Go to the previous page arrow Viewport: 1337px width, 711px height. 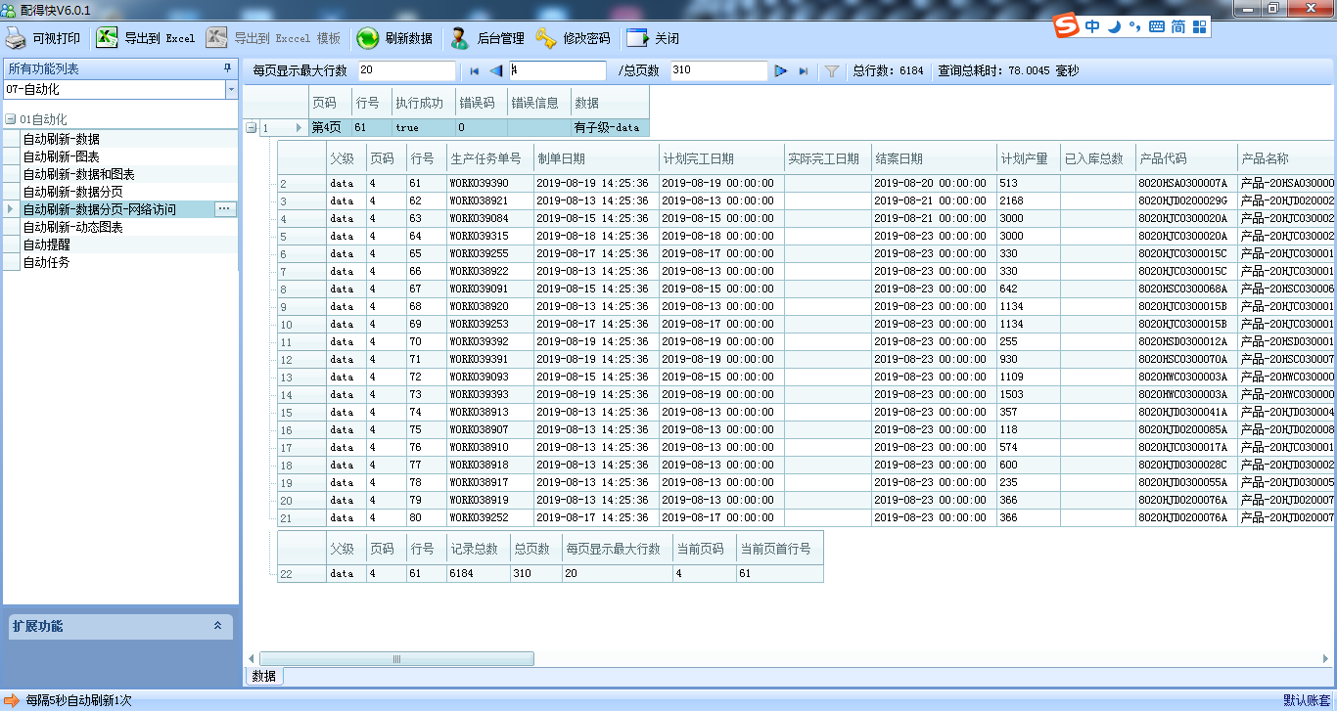(x=496, y=70)
